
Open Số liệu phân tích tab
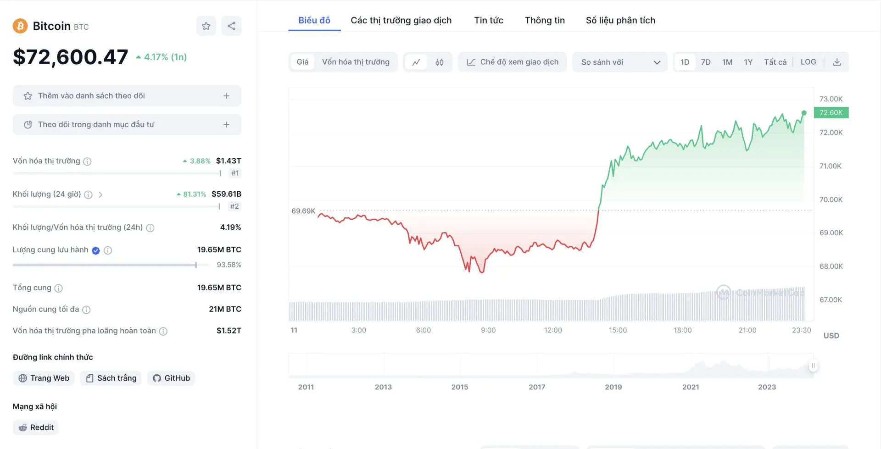620,20
